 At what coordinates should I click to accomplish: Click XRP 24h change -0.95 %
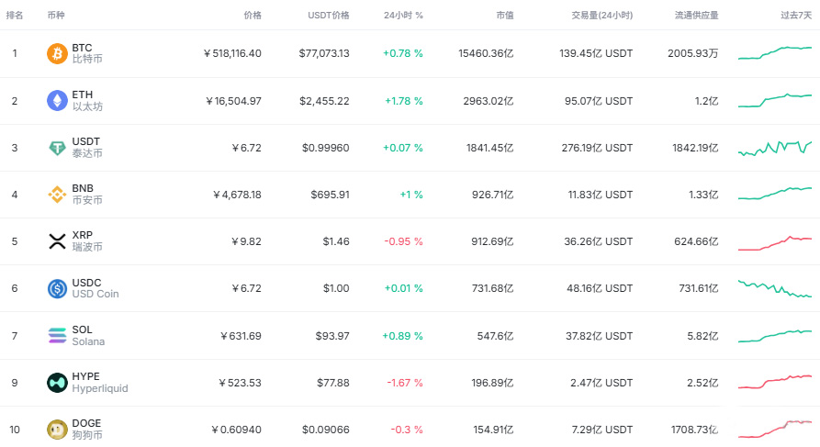tap(403, 241)
